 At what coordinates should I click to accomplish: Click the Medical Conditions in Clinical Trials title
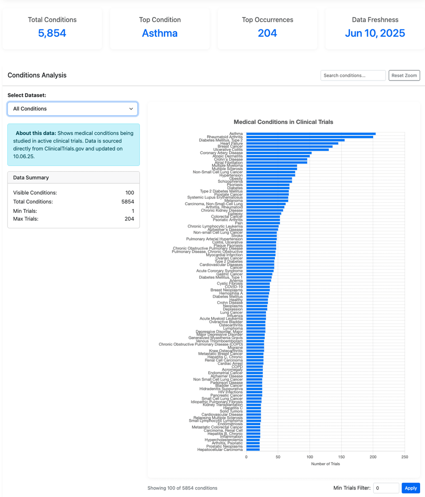283,122
